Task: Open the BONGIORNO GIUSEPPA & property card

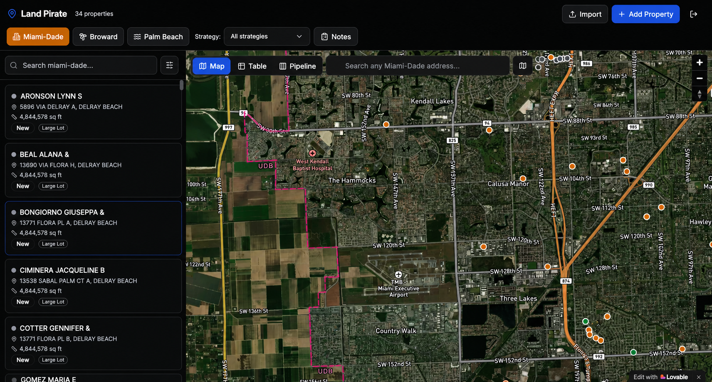Action: [x=93, y=228]
